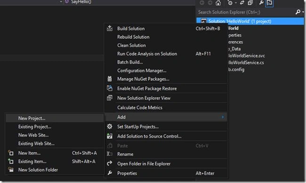Click the New Solution Explorer View icon
Image resolution: width=306 pixels, height=183 pixels.
pyautogui.click(x=110, y=98)
